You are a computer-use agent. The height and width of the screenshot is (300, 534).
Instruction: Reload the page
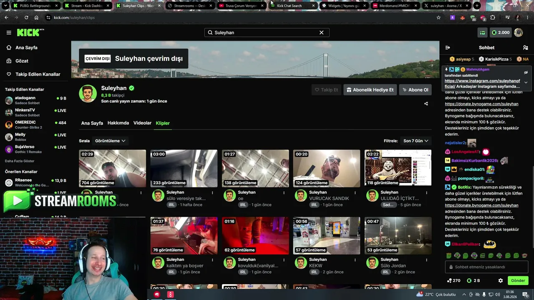pos(26,17)
